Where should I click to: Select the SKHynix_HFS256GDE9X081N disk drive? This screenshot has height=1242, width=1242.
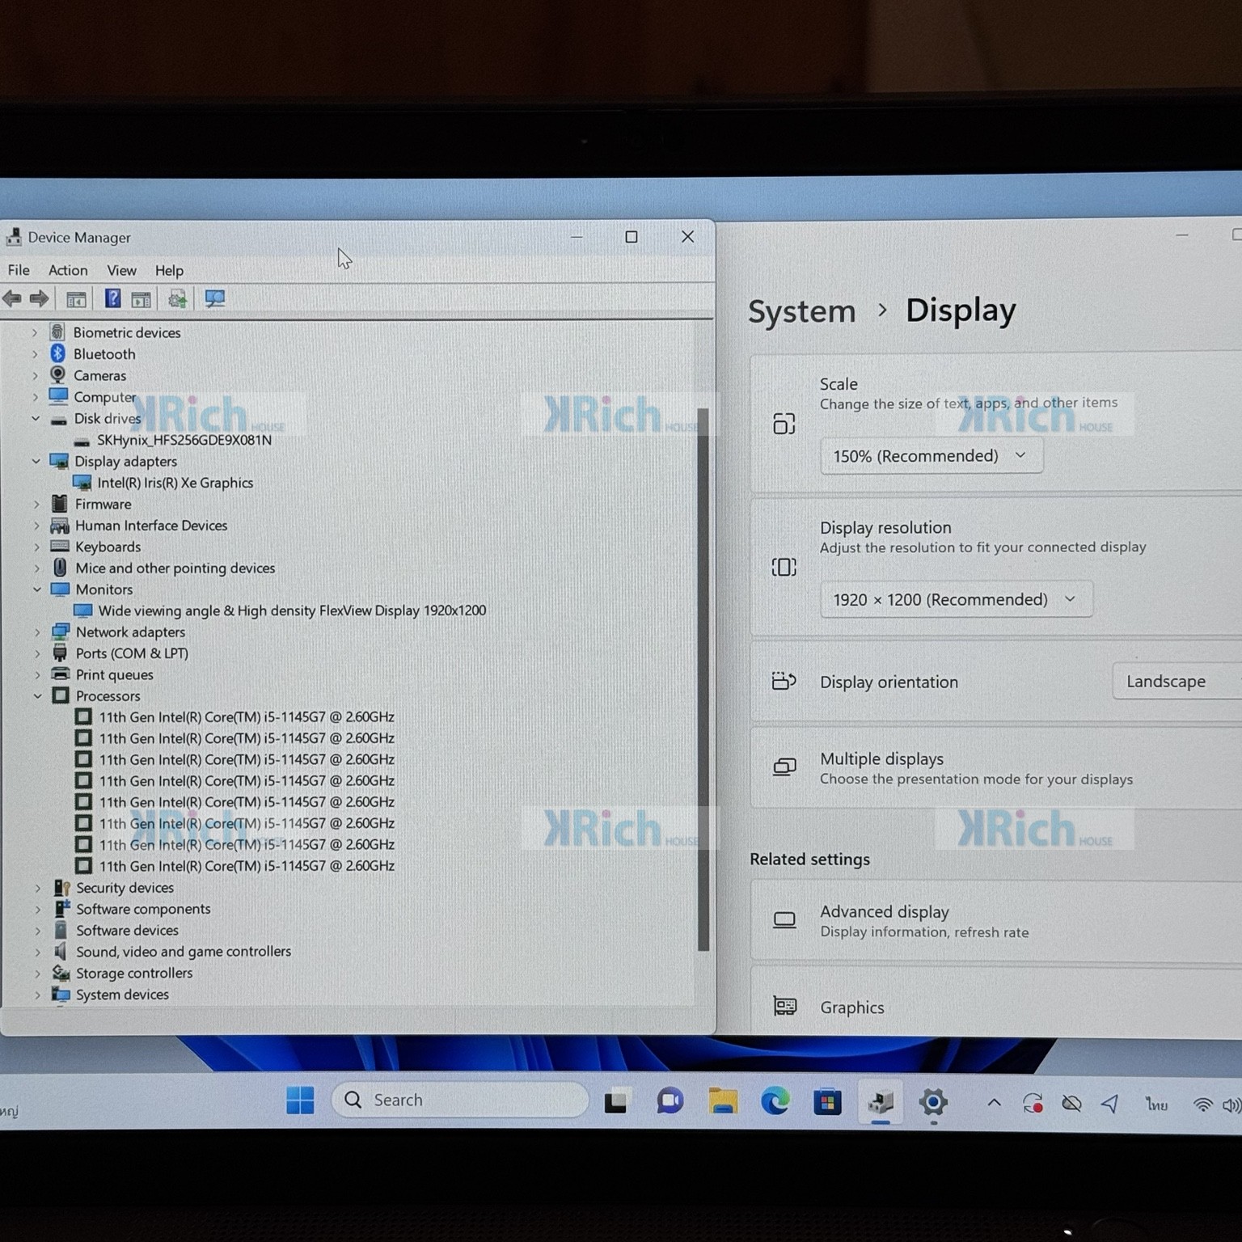[184, 440]
